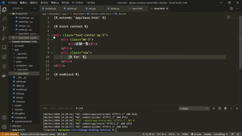Collapse the fold arrow on line 5
This screenshot has width=242, height=136.
click(52, 35)
